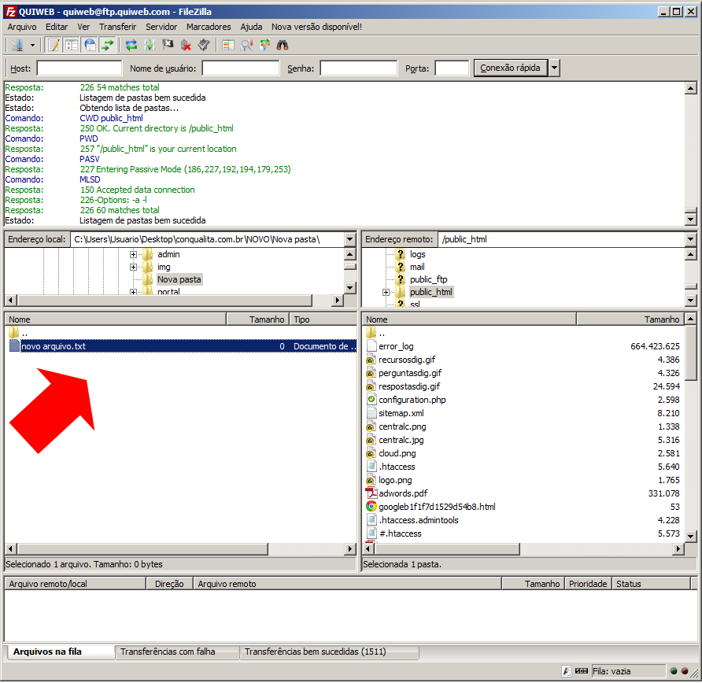Select configuration.php remote file icon
702x683 pixels.
click(371, 400)
